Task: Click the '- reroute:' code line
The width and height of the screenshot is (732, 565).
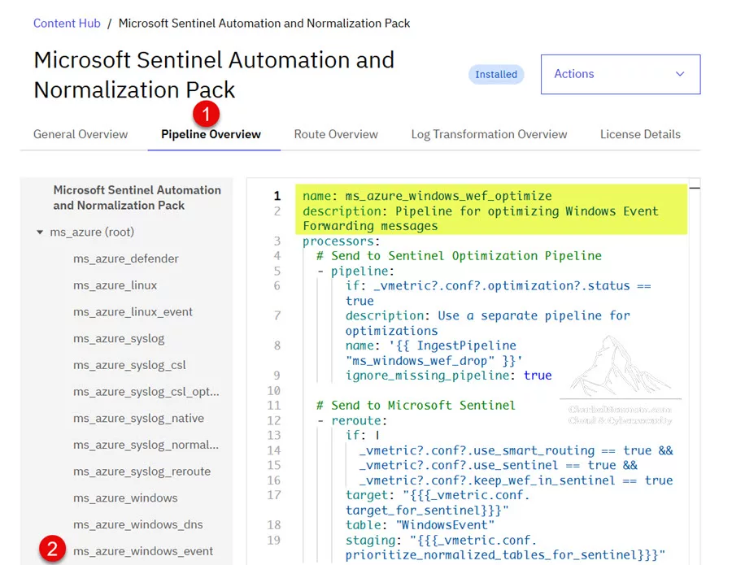Action: point(351,421)
